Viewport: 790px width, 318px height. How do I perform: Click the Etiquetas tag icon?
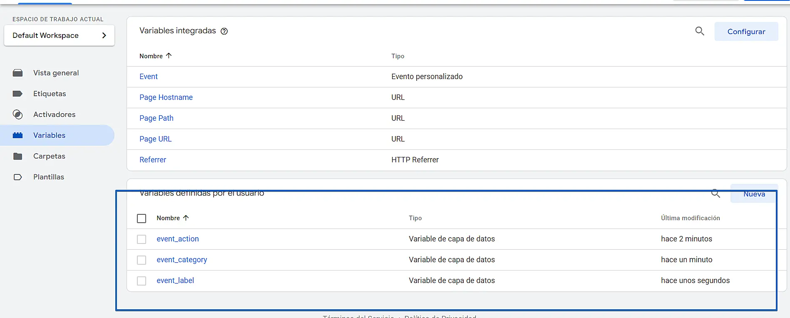click(17, 94)
